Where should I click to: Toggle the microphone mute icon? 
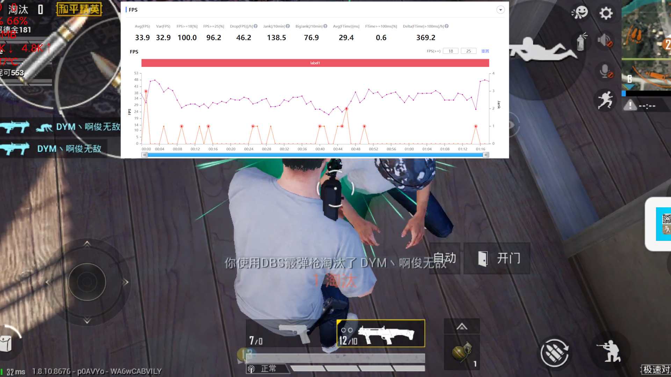pos(606,71)
